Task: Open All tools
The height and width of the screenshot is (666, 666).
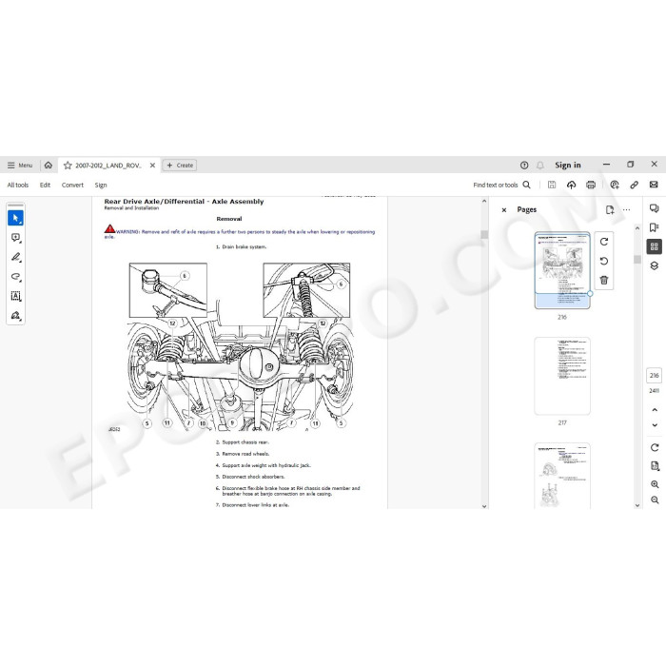Action: (x=18, y=186)
